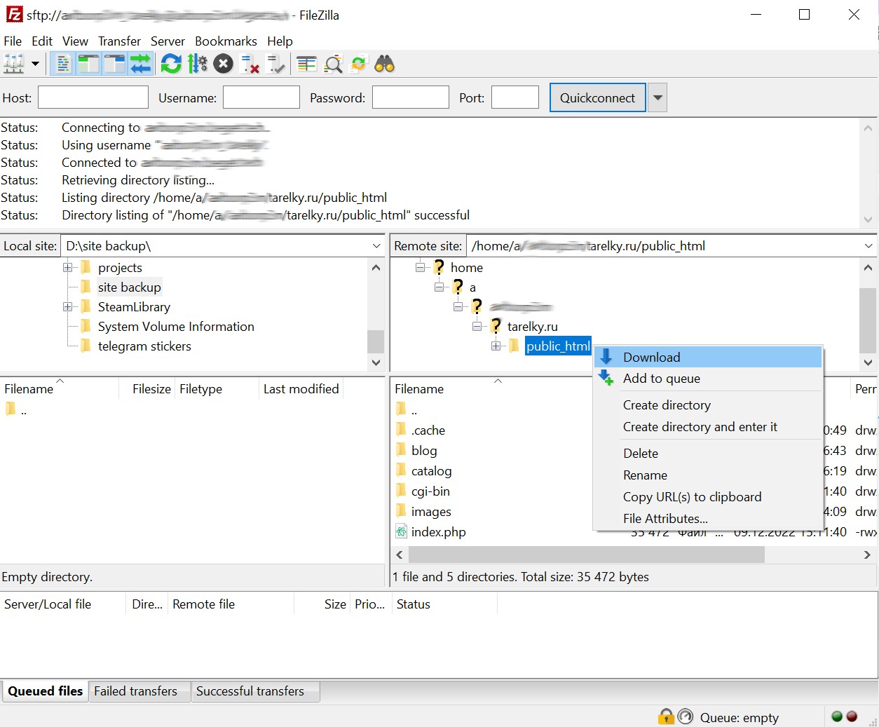
Task: Open the Local site path dropdown
Action: coord(376,246)
